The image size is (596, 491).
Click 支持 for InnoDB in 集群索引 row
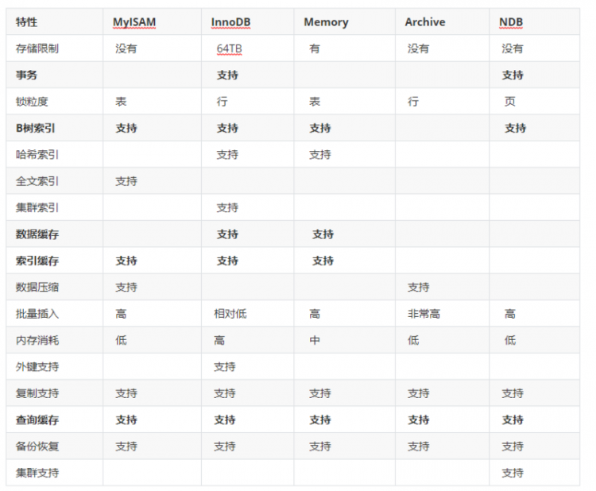point(227,208)
